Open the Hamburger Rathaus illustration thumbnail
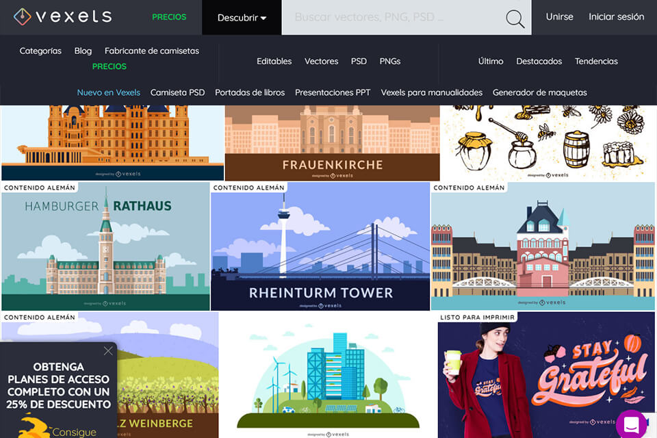Screen dimensions: 657x438 [105, 246]
